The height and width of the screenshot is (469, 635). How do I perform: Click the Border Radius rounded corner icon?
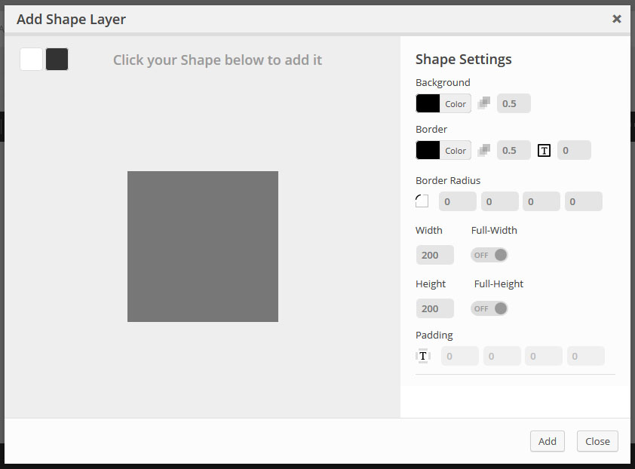coord(422,201)
